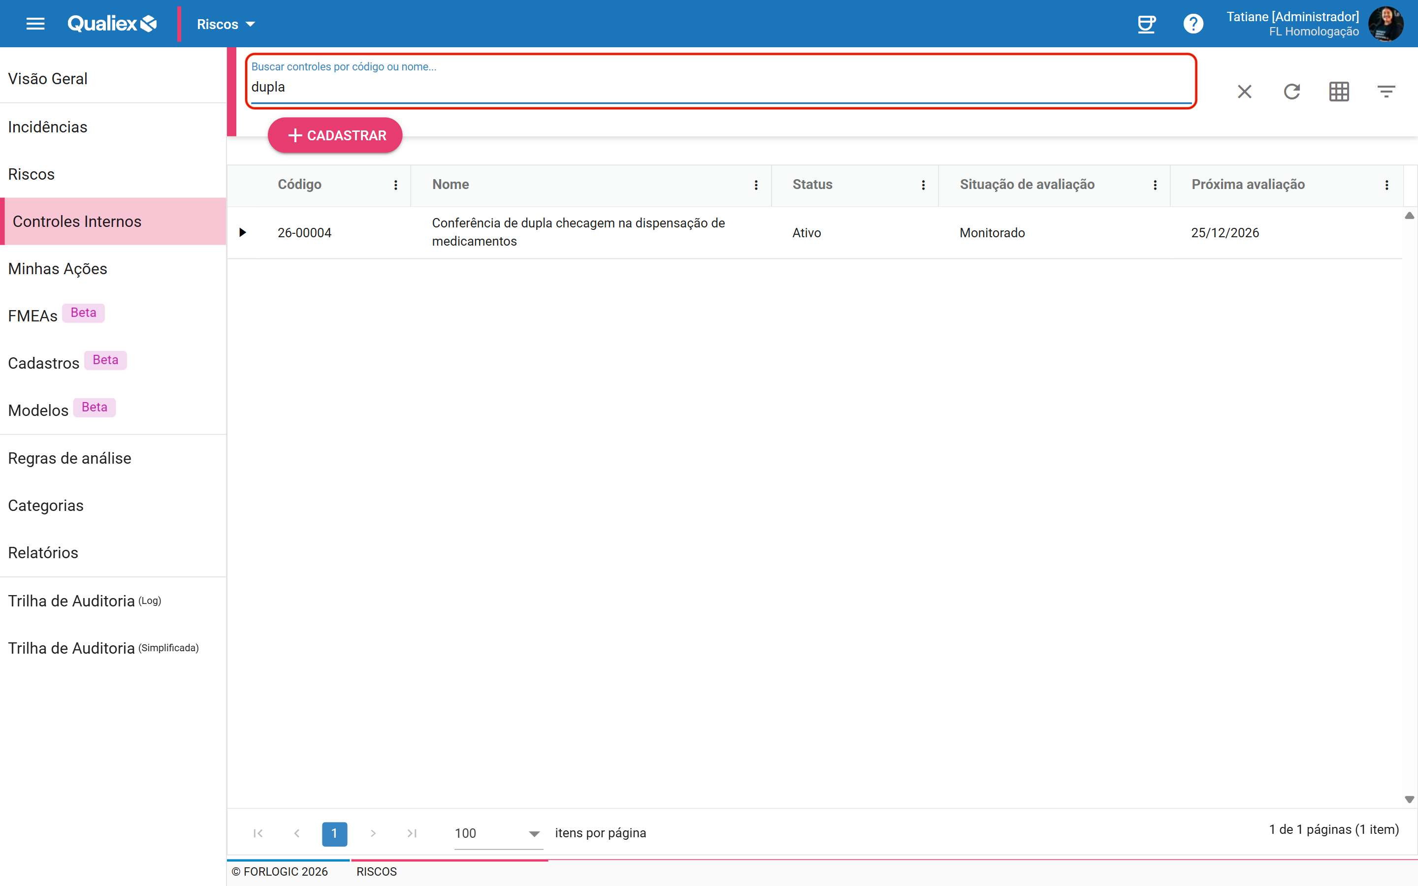Open the coffee cup news icon
The width and height of the screenshot is (1418, 886).
click(1146, 24)
